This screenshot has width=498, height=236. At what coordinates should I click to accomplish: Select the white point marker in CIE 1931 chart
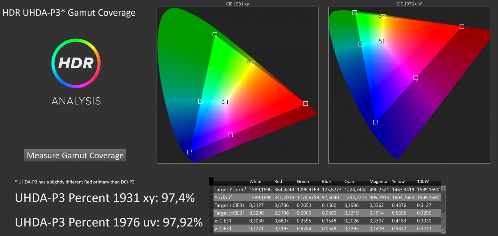(225, 102)
